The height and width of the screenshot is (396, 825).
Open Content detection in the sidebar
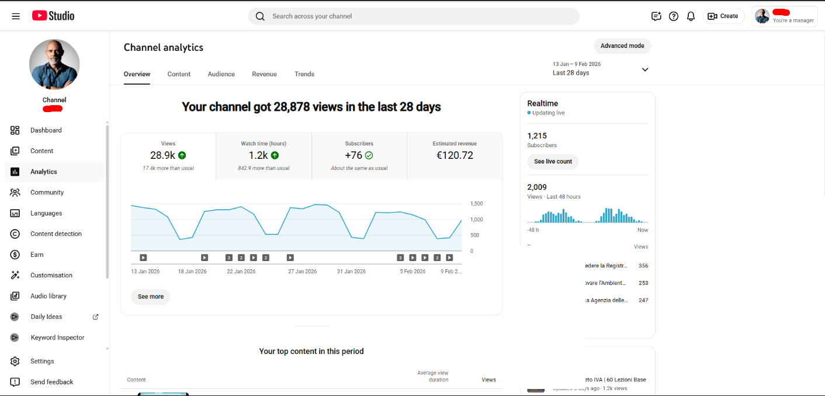[x=56, y=234]
